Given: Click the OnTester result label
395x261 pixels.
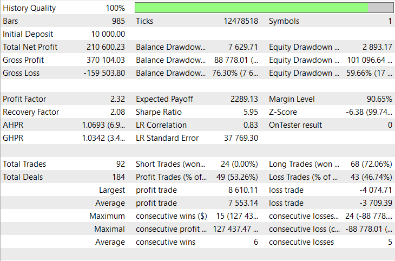Looking at the screenshot, I should click(295, 125).
